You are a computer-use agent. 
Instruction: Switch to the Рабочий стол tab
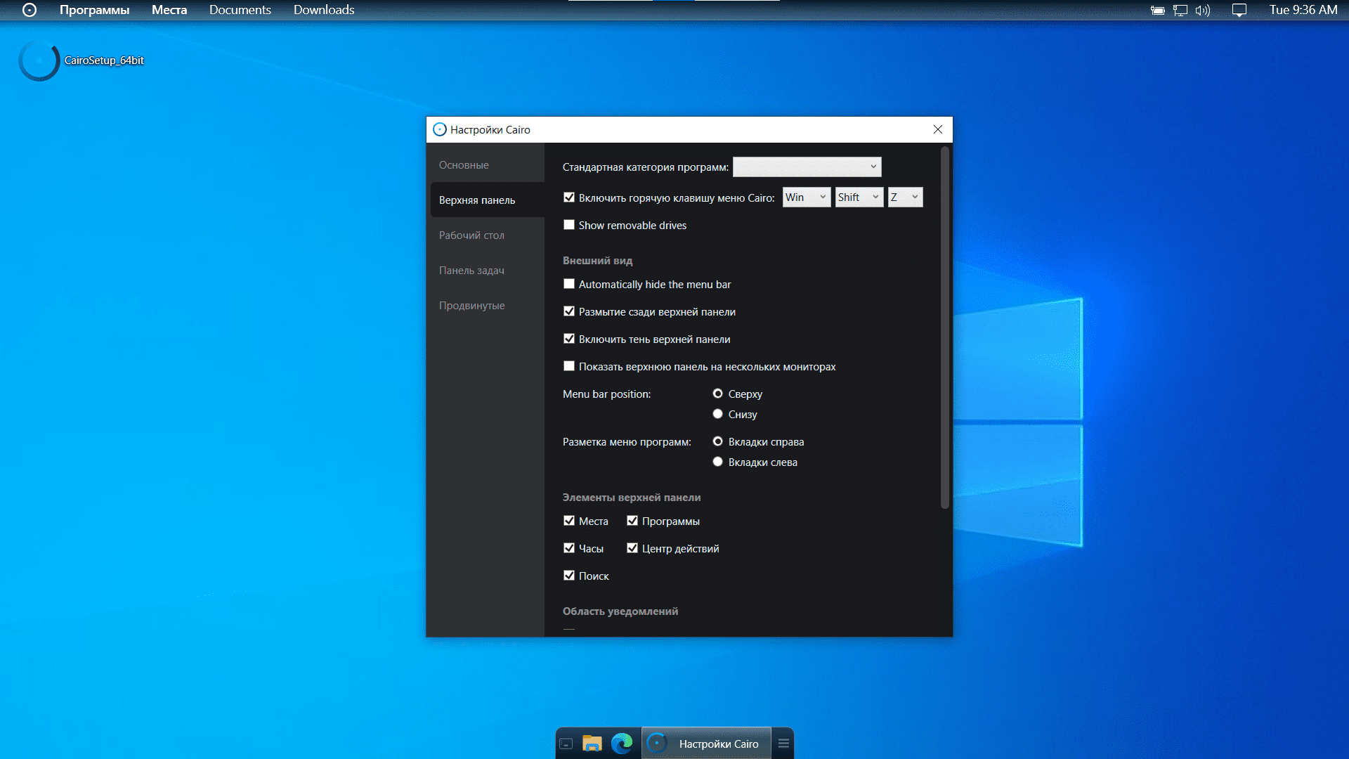click(x=471, y=235)
